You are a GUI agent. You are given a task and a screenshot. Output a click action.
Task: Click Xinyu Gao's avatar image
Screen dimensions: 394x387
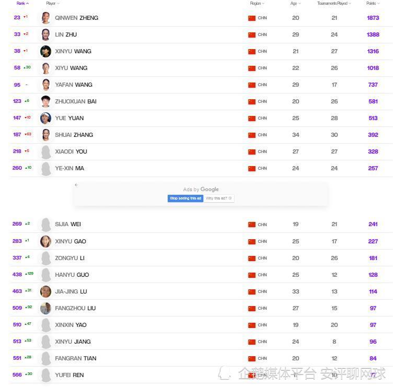[x=46, y=241]
